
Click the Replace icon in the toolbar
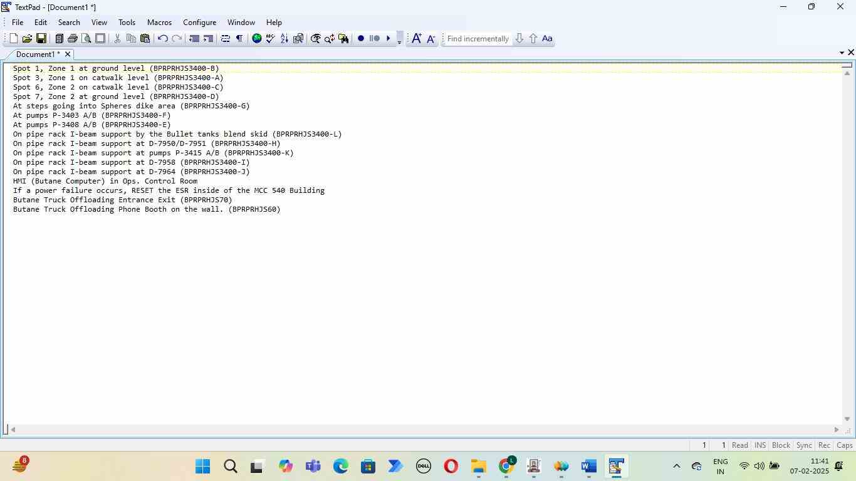point(330,39)
